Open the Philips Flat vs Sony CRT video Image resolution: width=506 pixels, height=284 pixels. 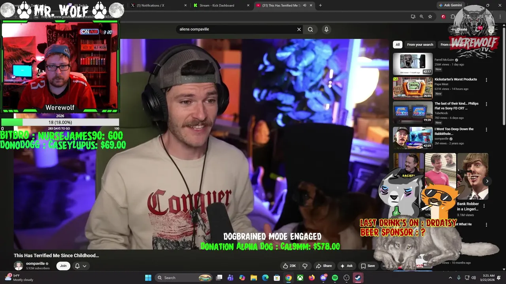(x=456, y=106)
